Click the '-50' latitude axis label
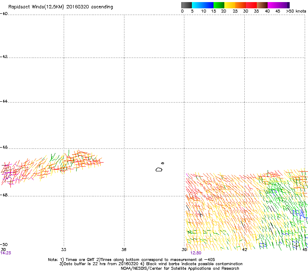This screenshot has width=308, height=271. pos(4,244)
